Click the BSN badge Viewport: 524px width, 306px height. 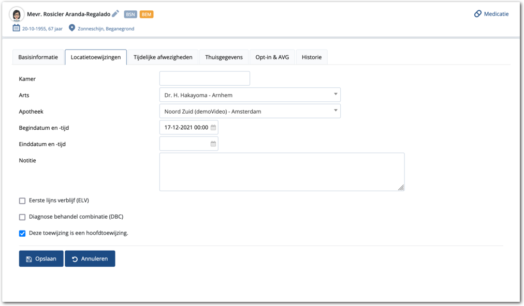click(x=130, y=14)
